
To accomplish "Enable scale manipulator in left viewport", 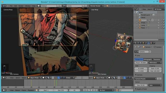I will pos(64,78).
